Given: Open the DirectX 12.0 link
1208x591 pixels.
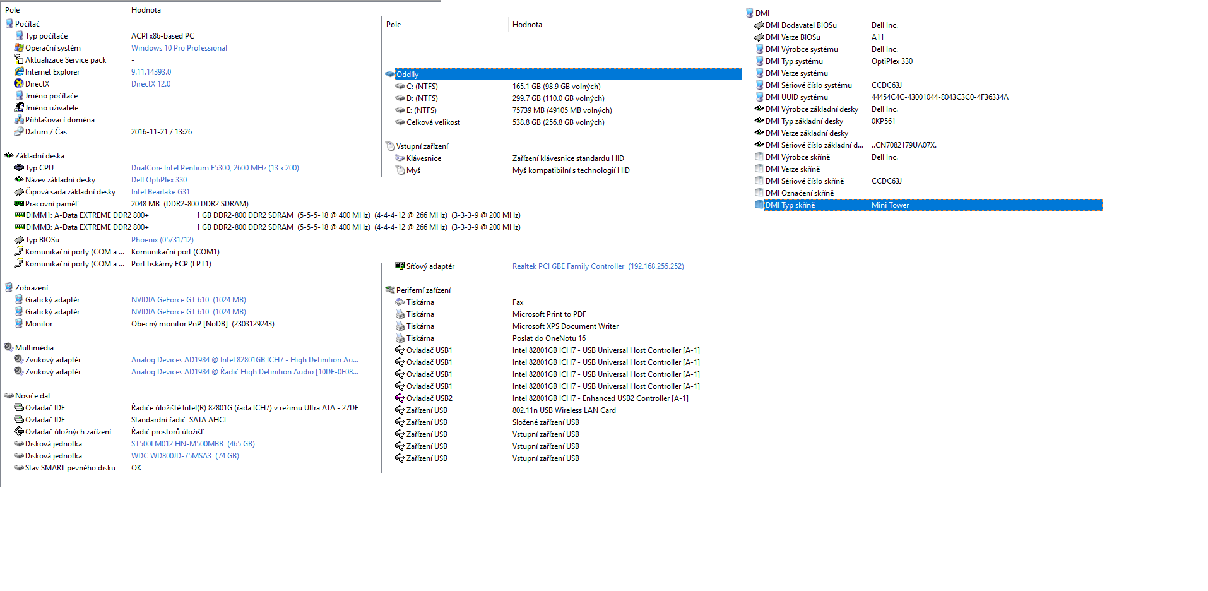Looking at the screenshot, I should click(x=151, y=84).
